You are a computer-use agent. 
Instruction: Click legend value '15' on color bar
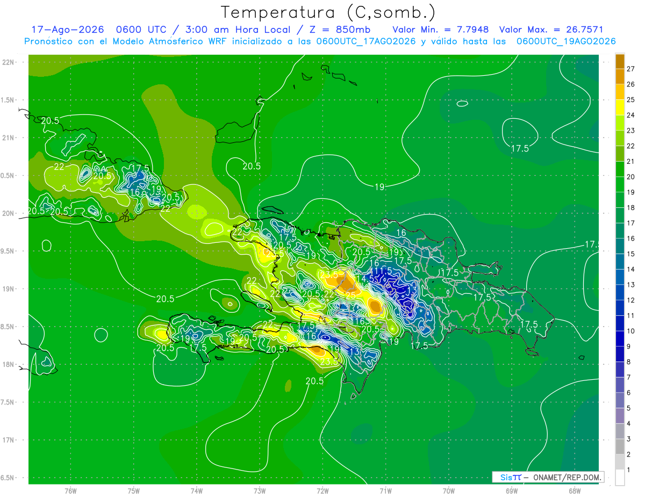[631, 254]
